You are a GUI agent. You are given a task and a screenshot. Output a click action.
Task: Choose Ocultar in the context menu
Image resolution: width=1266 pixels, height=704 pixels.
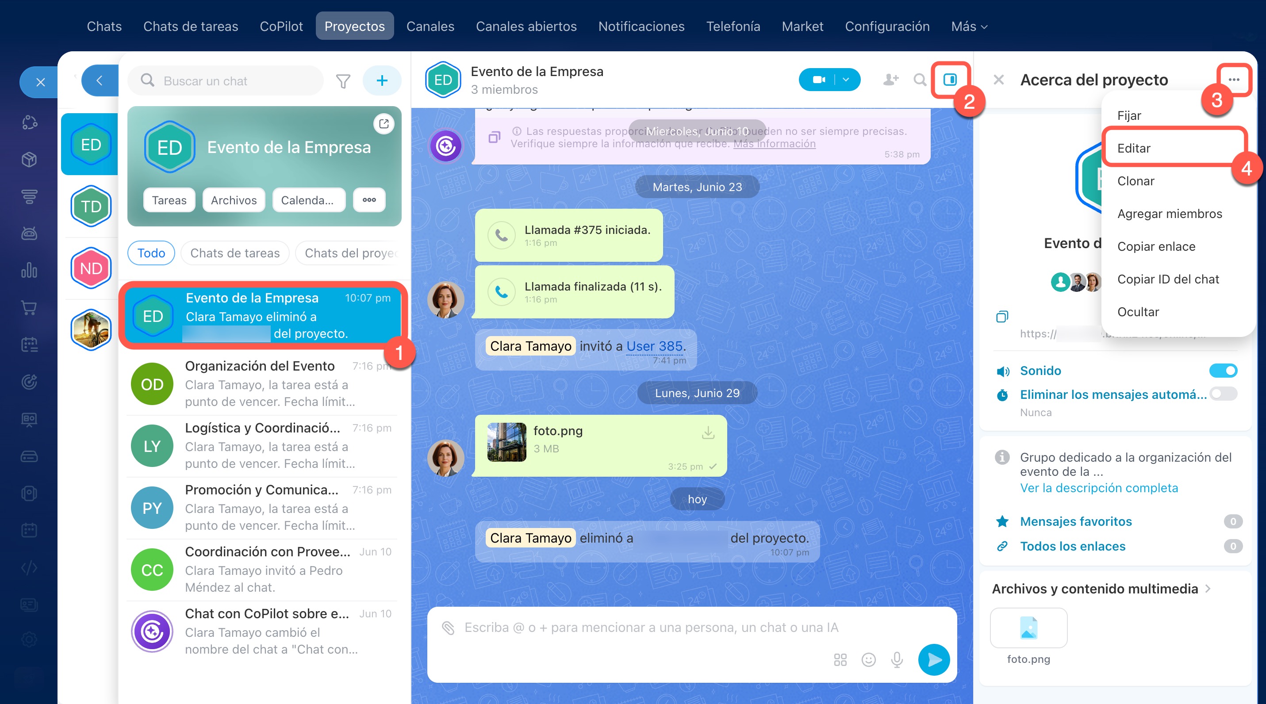pos(1178,312)
